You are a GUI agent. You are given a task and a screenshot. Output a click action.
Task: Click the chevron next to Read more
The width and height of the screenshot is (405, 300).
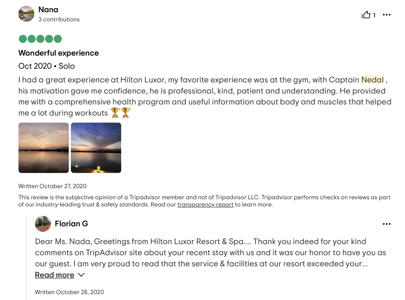point(81,275)
